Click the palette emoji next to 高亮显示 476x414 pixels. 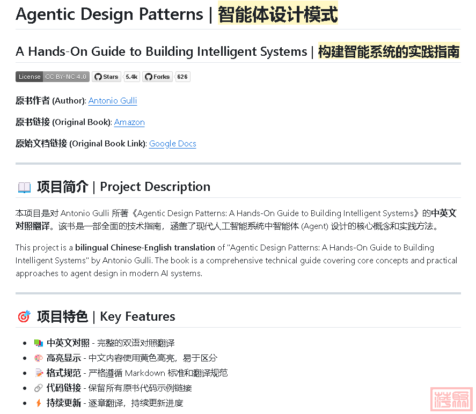coord(38,358)
